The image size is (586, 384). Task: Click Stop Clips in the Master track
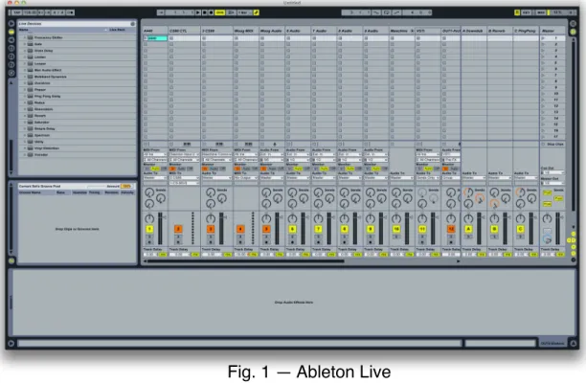(552, 144)
